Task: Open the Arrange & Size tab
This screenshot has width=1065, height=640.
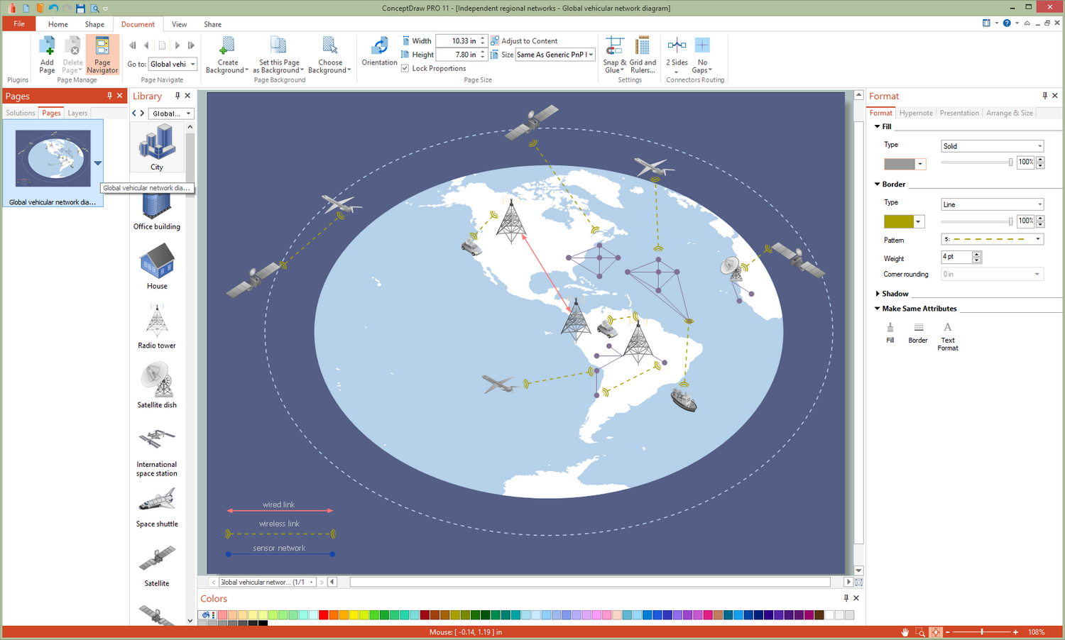Action: (x=1009, y=113)
